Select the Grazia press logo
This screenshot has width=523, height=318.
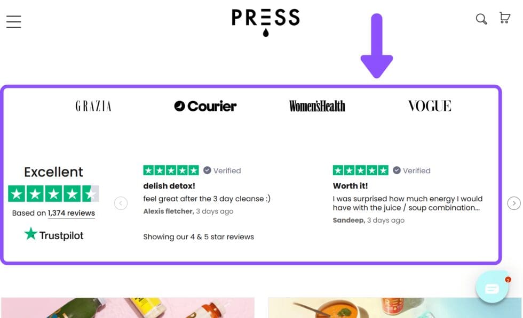(92, 105)
